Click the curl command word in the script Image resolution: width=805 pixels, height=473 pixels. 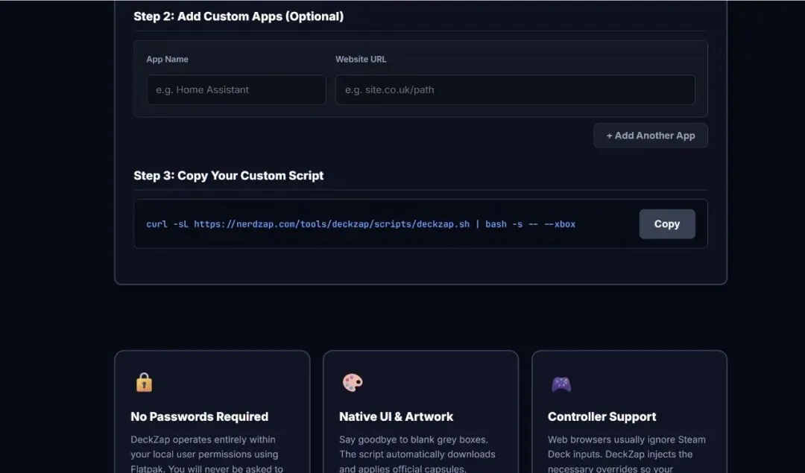pos(157,223)
